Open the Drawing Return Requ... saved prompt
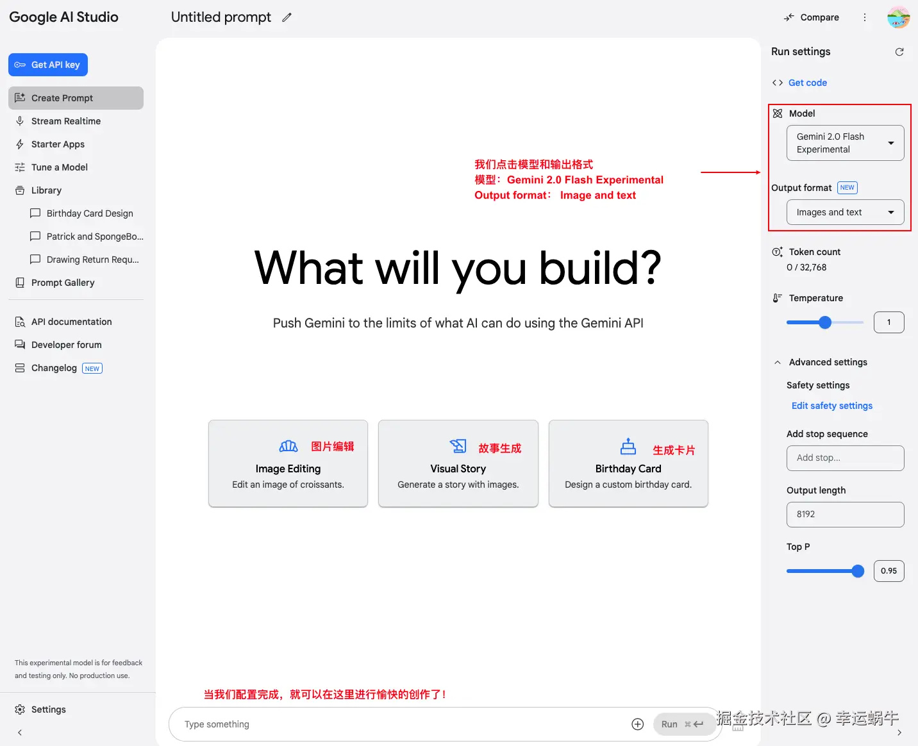This screenshot has height=746, width=918. pyautogui.click(x=83, y=260)
